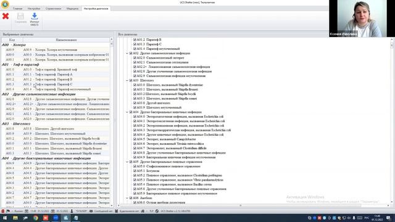The height and width of the screenshot is (222, 395).
Task: Toggle checkbox for A03.8 Другой шигеллез
Action: coord(135,103)
